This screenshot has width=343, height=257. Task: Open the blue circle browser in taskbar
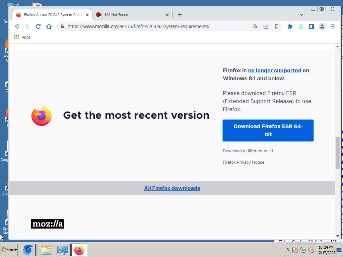pyautogui.click(x=28, y=250)
